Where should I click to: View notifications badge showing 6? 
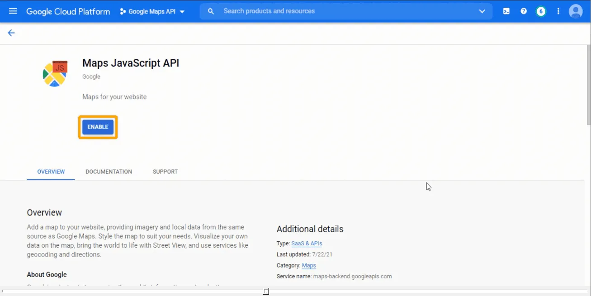pyautogui.click(x=541, y=11)
